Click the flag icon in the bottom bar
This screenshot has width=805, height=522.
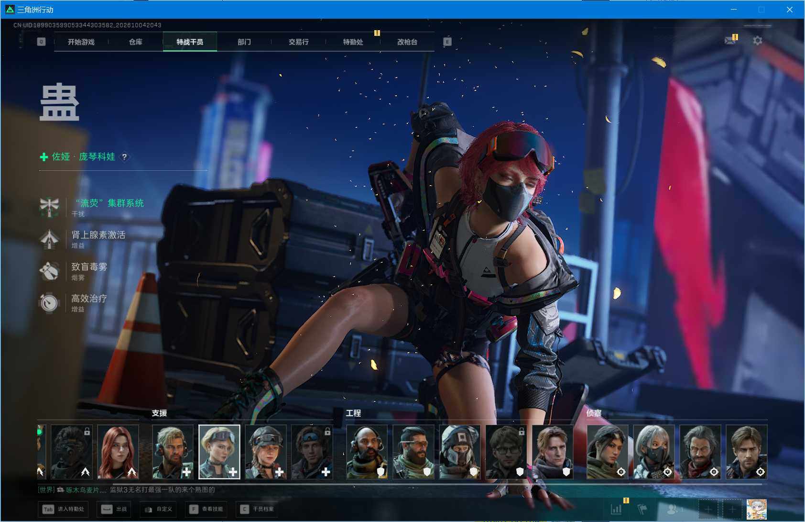click(642, 509)
